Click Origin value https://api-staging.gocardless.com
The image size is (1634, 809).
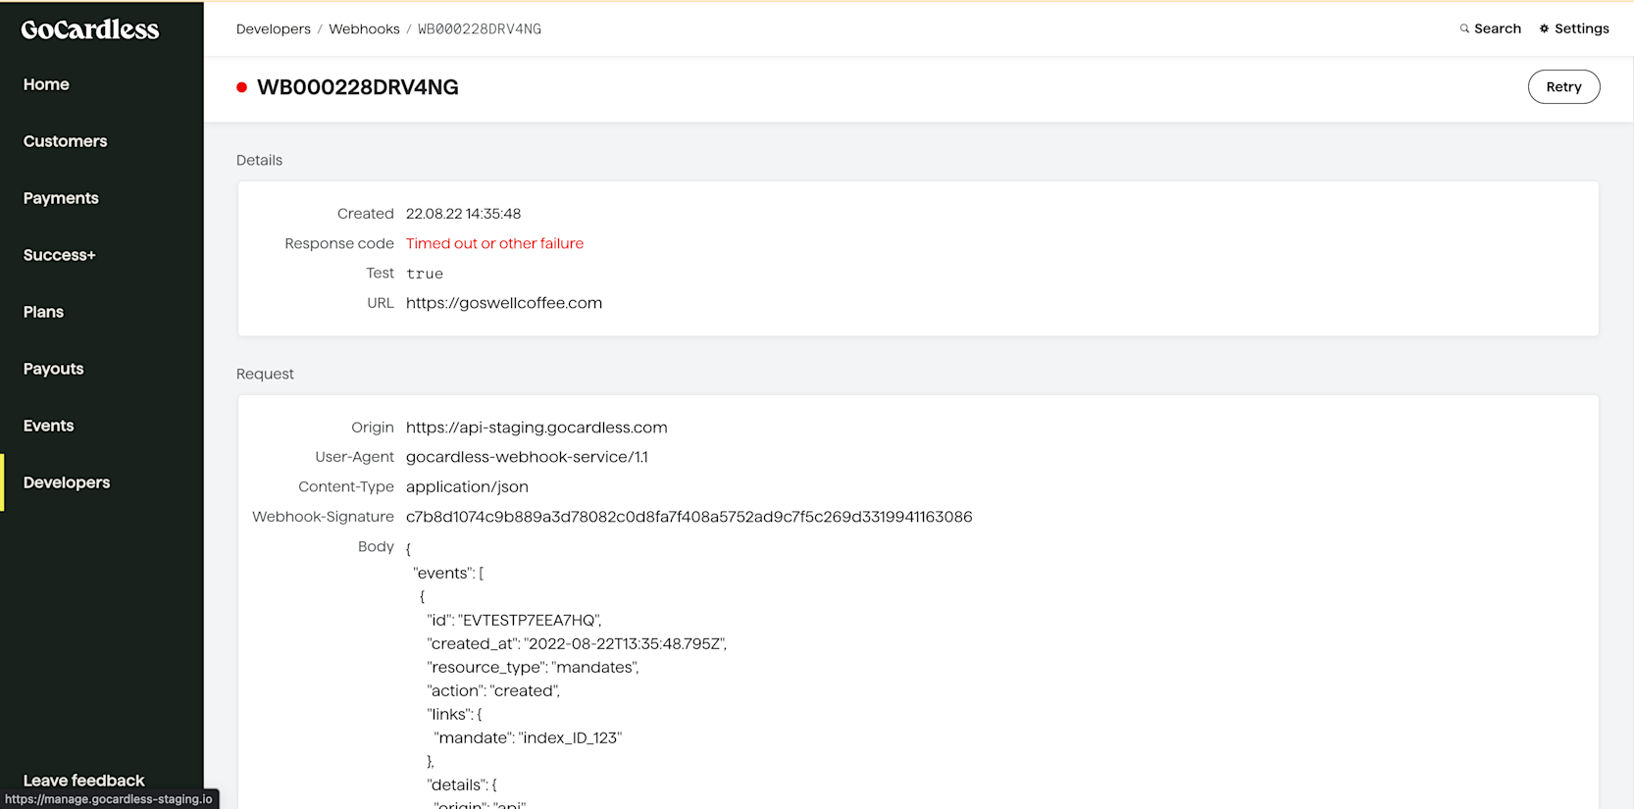(536, 428)
